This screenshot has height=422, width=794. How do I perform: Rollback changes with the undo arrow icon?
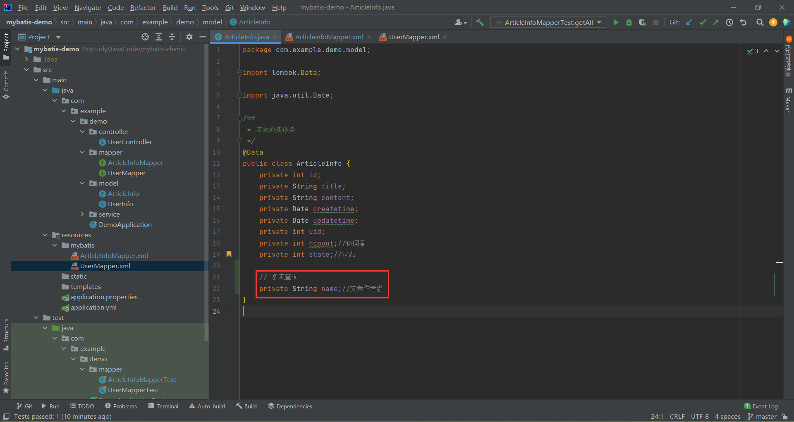pyautogui.click(x=743, y=22)
